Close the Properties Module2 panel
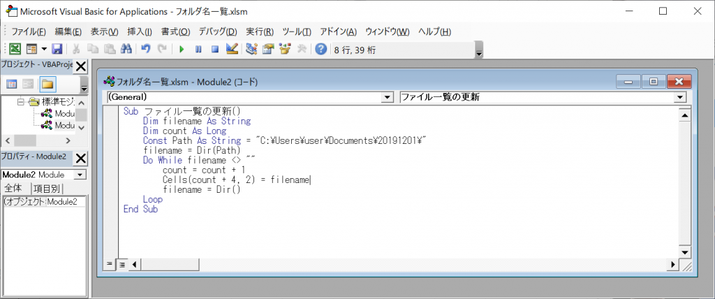Image resolution: width=715 pixels, height=299 pixels. click(80, 158)
